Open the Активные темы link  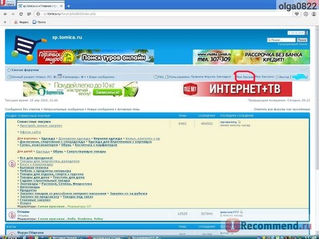[x=128, y=109]
